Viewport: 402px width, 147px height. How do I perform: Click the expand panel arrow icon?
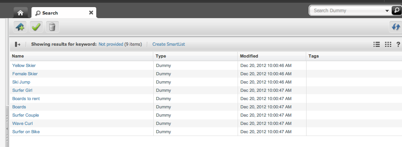pos(18,45)
